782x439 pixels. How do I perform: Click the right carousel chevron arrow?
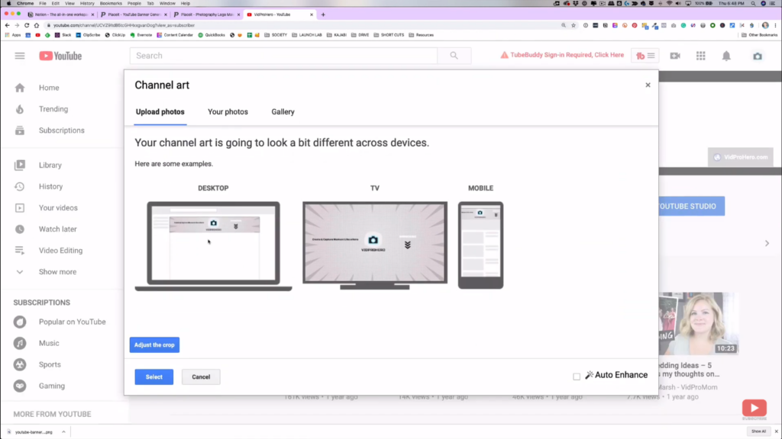tap(767, 243)
